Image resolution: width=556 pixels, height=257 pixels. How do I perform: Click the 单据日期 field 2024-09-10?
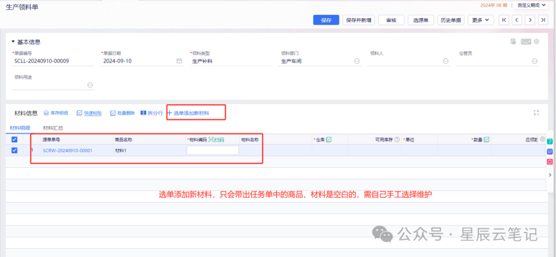pos(142,61)
